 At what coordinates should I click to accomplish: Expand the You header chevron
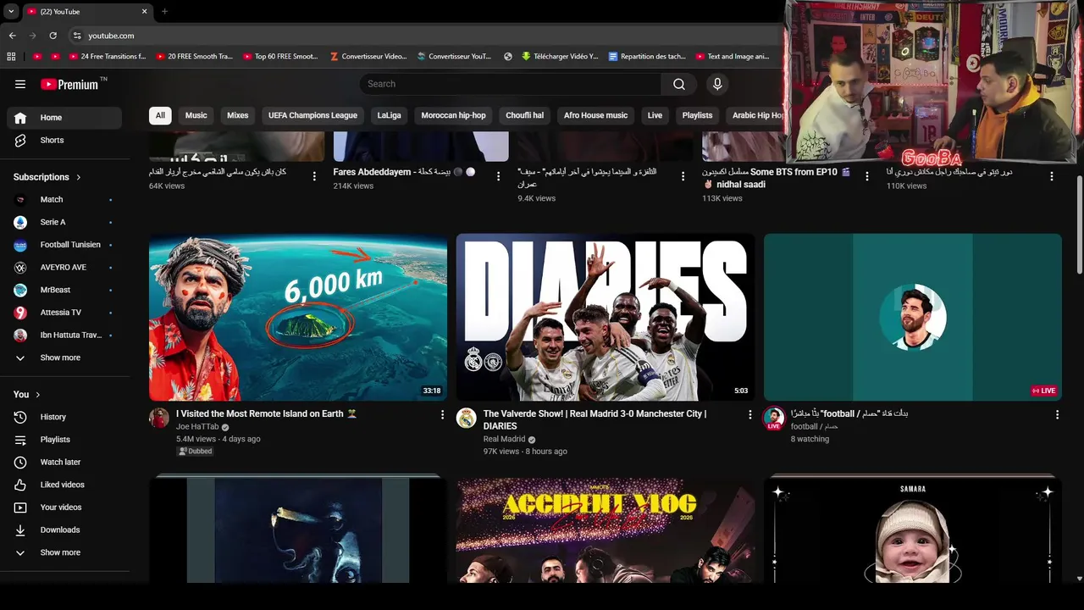tap(37, 395)
